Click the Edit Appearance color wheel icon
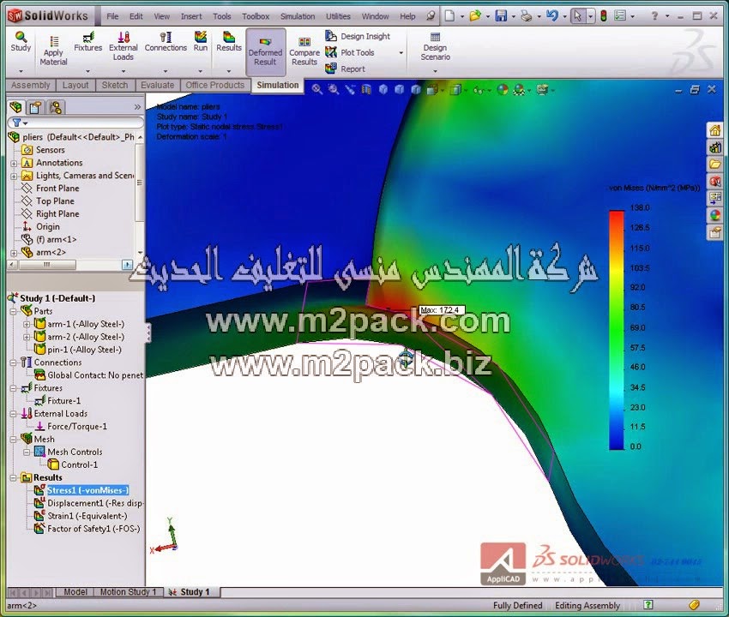The width and height of the screenshot is (729, 617). point(502,89)
